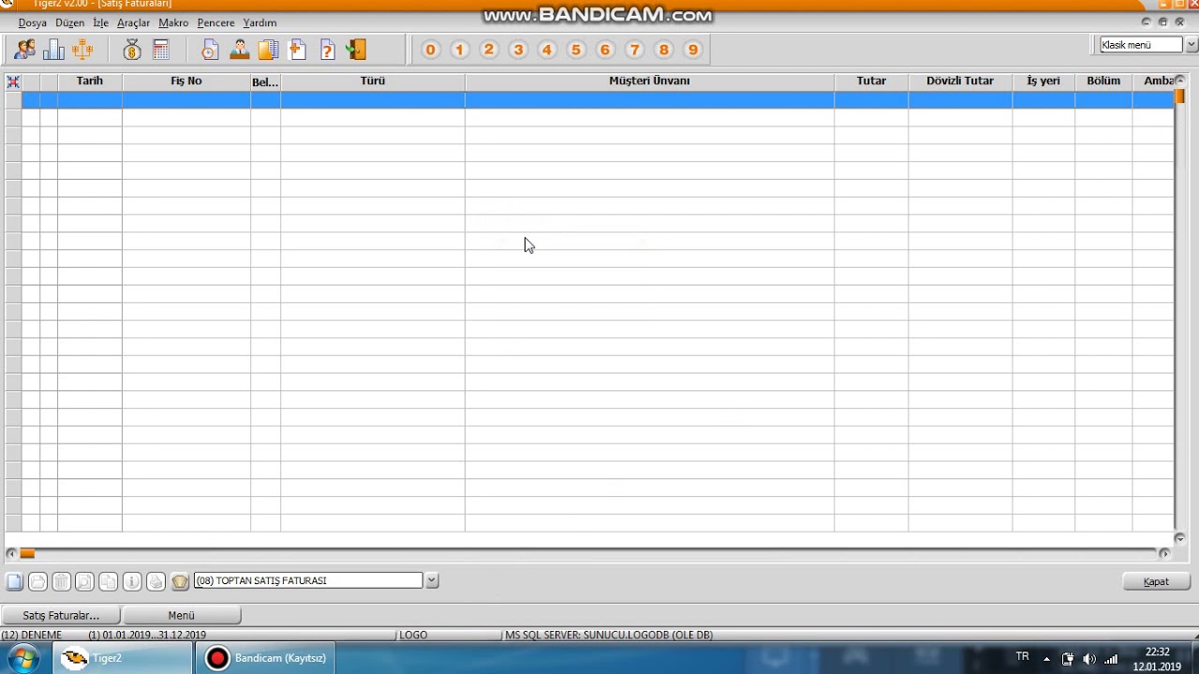1199x674 pixels.
Task: Click the trash can delete icon
Action: click(61, 581)
